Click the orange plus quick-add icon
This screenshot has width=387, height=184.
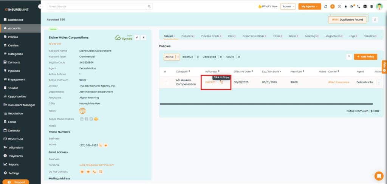click(x=333, y=6)
